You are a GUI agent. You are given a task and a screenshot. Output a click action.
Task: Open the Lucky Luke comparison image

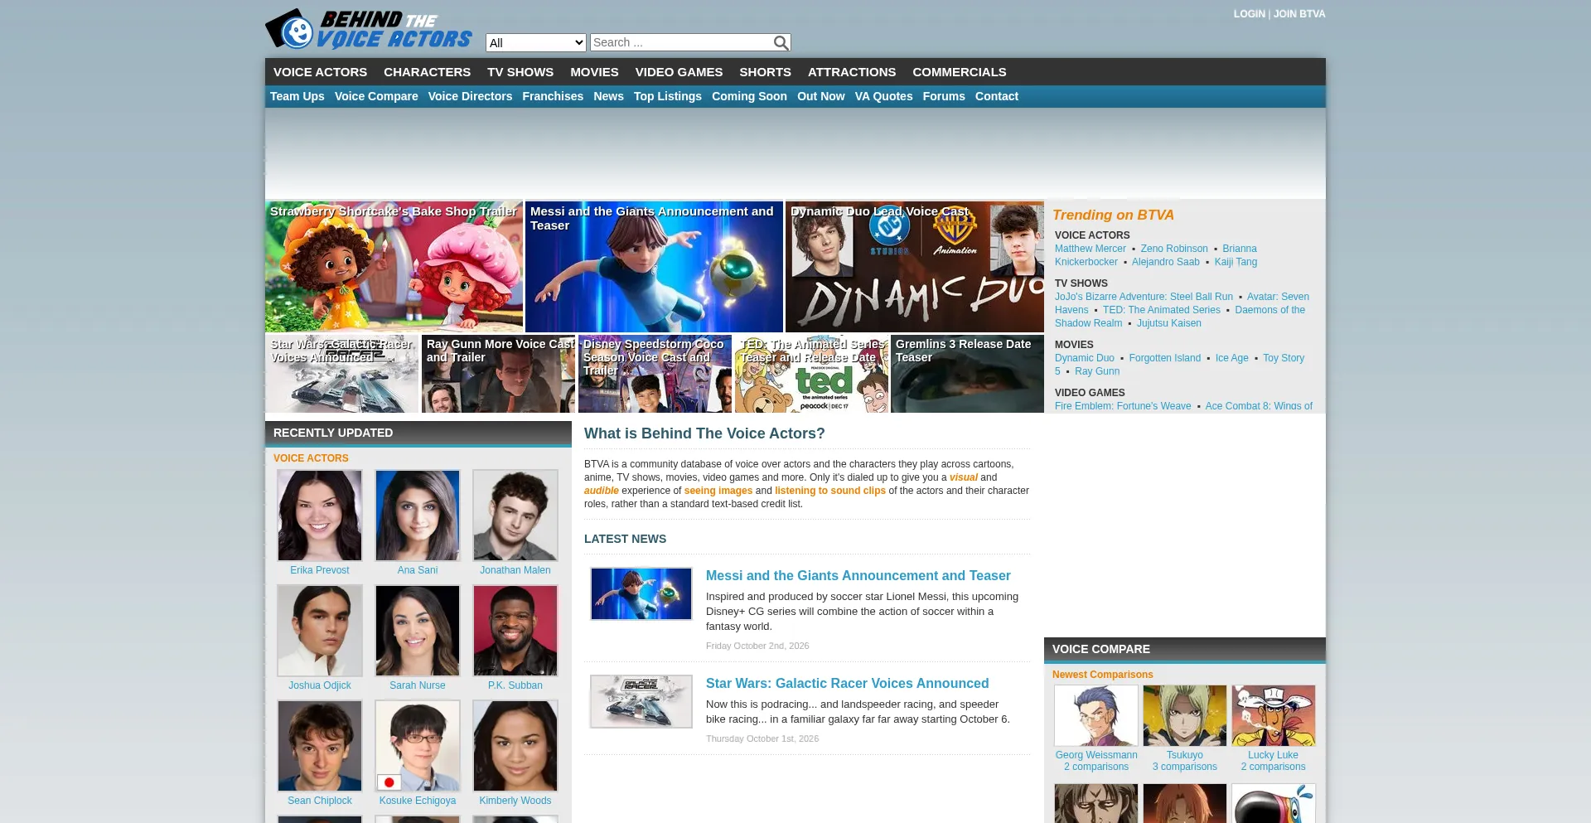coord(1274,715)
